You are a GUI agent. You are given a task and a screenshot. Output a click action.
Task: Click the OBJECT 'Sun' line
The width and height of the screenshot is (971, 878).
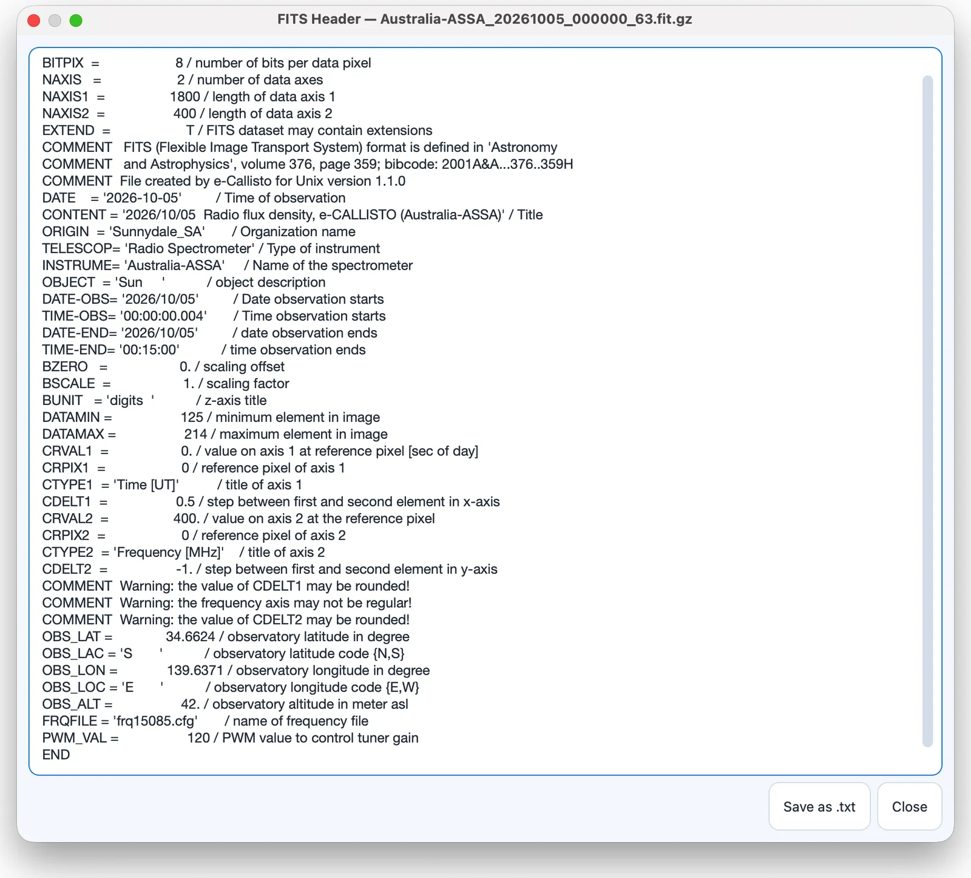183,282
